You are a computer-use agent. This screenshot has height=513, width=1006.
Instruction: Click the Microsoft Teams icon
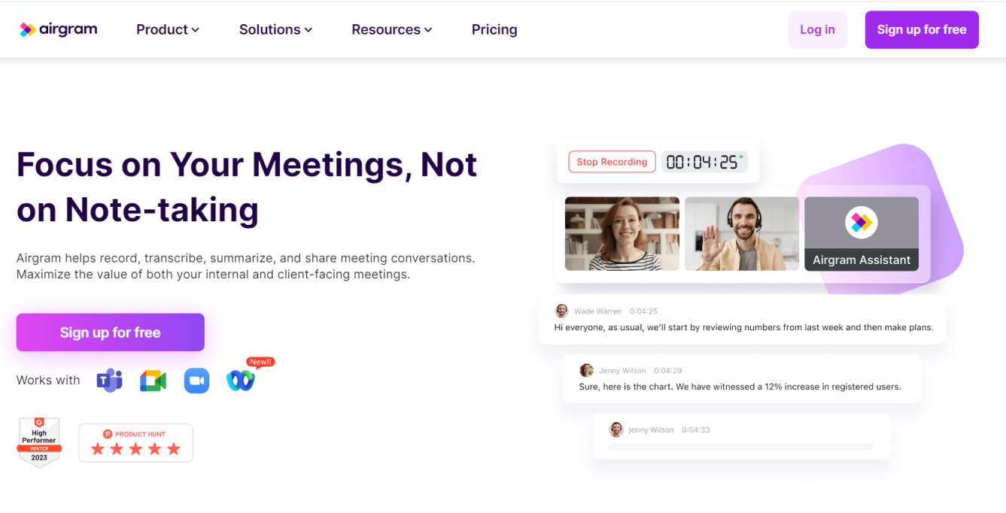(x=110, y=381)
